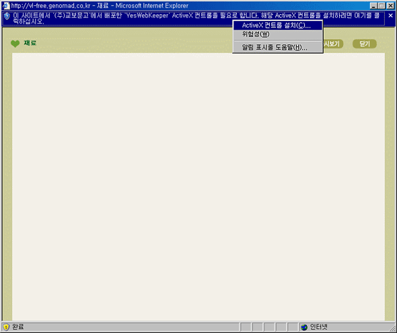Choose 'ActiveX 컨트롤 설치(C)...' from the menu
The height and width of the screenshot is (333, 397).
coord(278,26)
